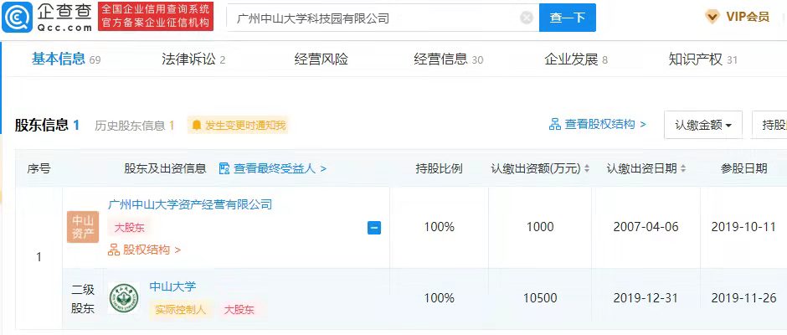Click the 参股日期 column header
This screenshot has width=787, height=335.
pyautogui.click(x=743, y=168)
